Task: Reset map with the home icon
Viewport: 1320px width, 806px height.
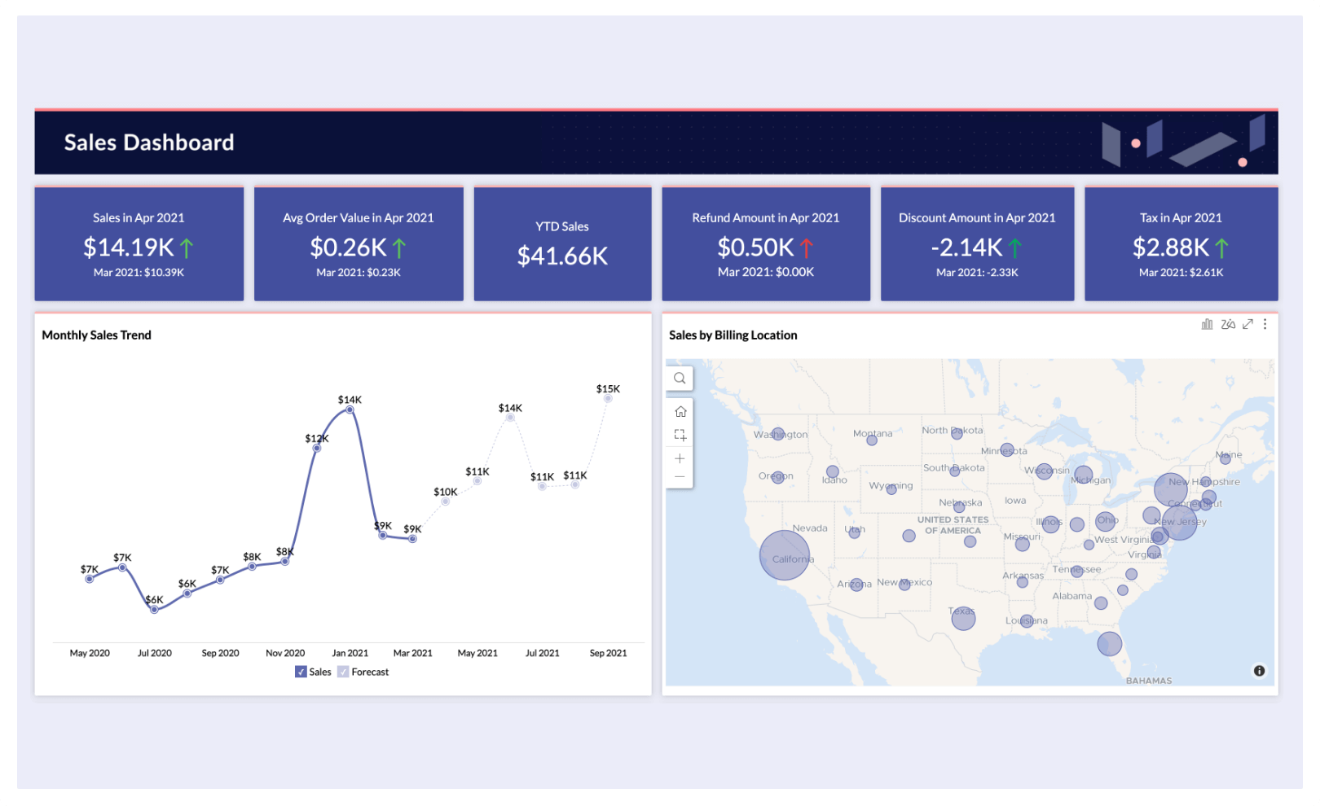Action: point(680,412)
